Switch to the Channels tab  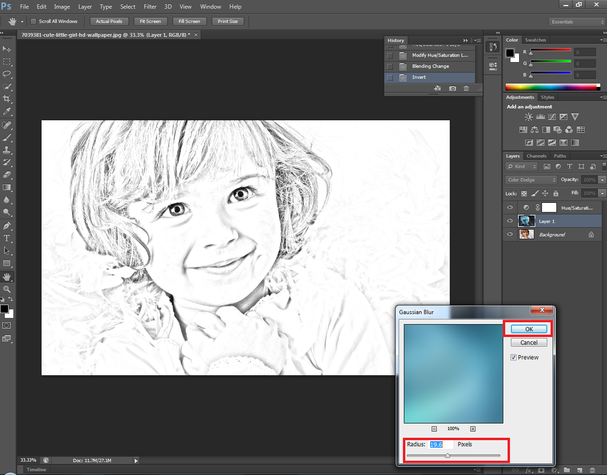click(x=536, y=156)
